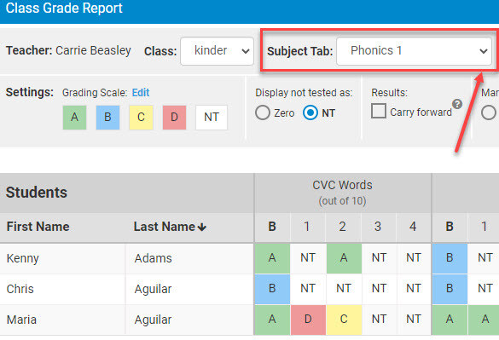This screenshot has height=340, width=499.
Task: Click student first name Maria
Action: click(x=21, y=320)
